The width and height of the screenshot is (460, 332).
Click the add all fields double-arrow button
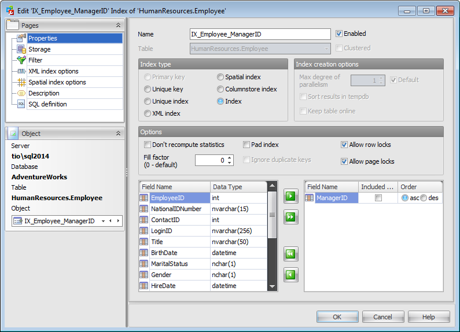pyautogui.click(x=290, y=217)
